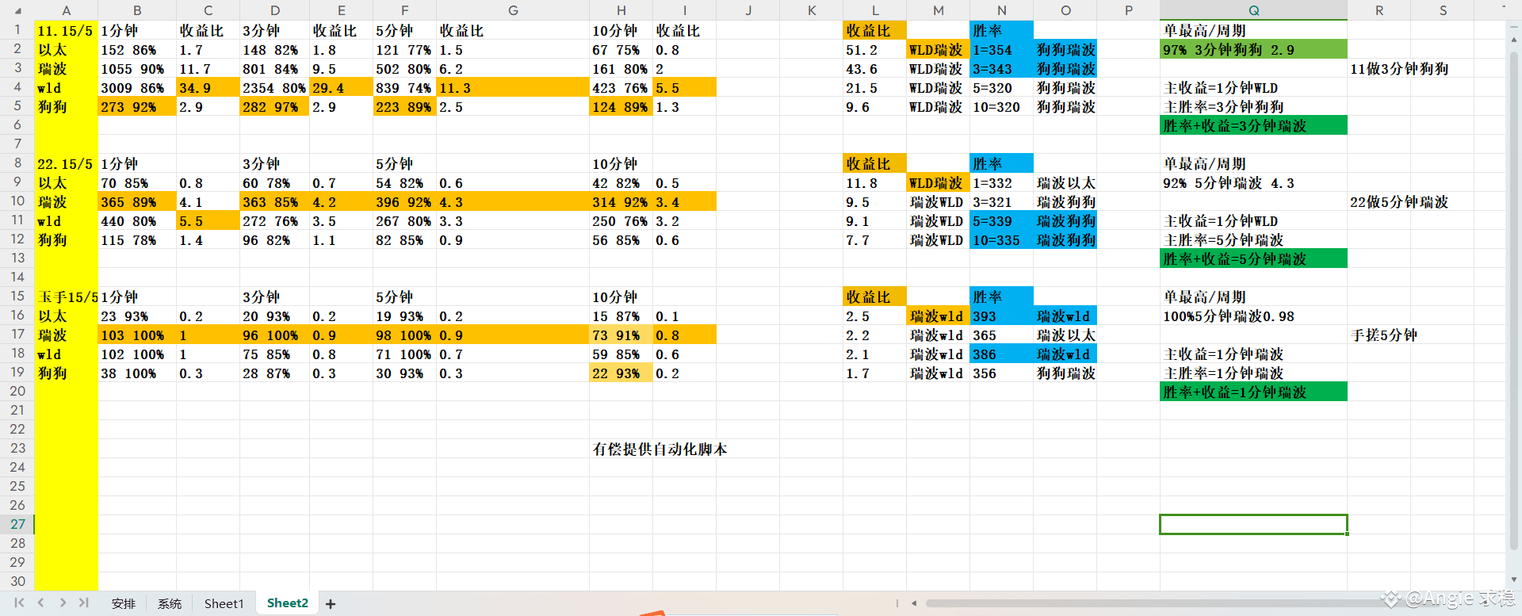This screenshot has width=1522, height=616.
Task: Go to the previous sheet tab arrow
Action: coord(40,603)
